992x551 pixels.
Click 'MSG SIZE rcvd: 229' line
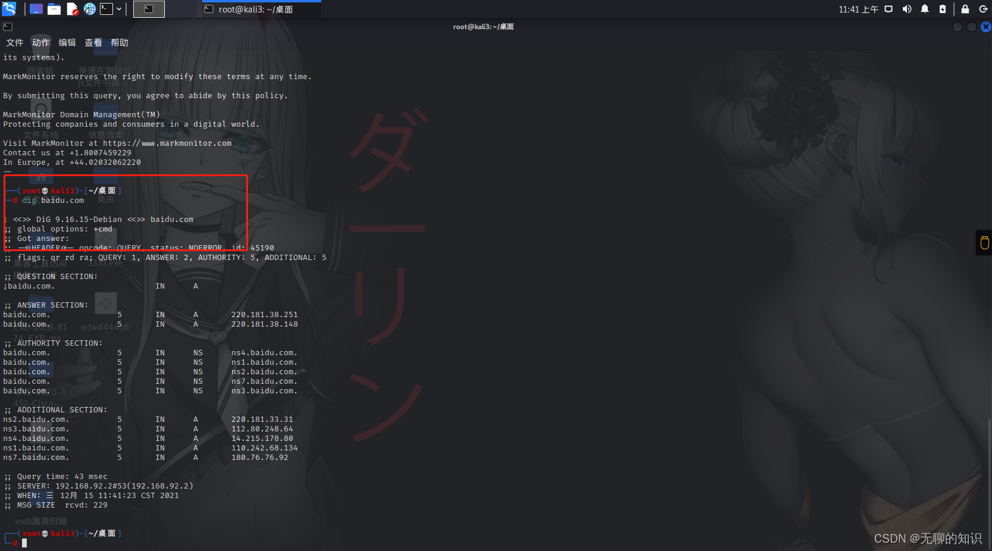point(55,505)
